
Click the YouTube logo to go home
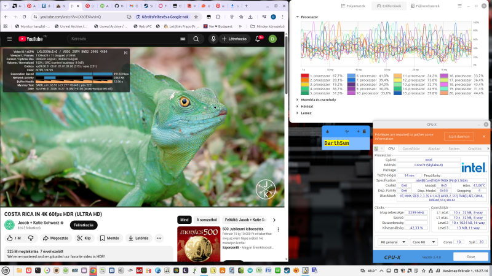30,39
